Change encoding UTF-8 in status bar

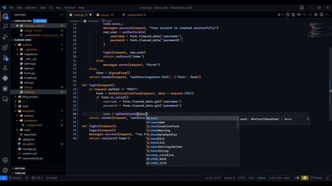tap(241, 178)
